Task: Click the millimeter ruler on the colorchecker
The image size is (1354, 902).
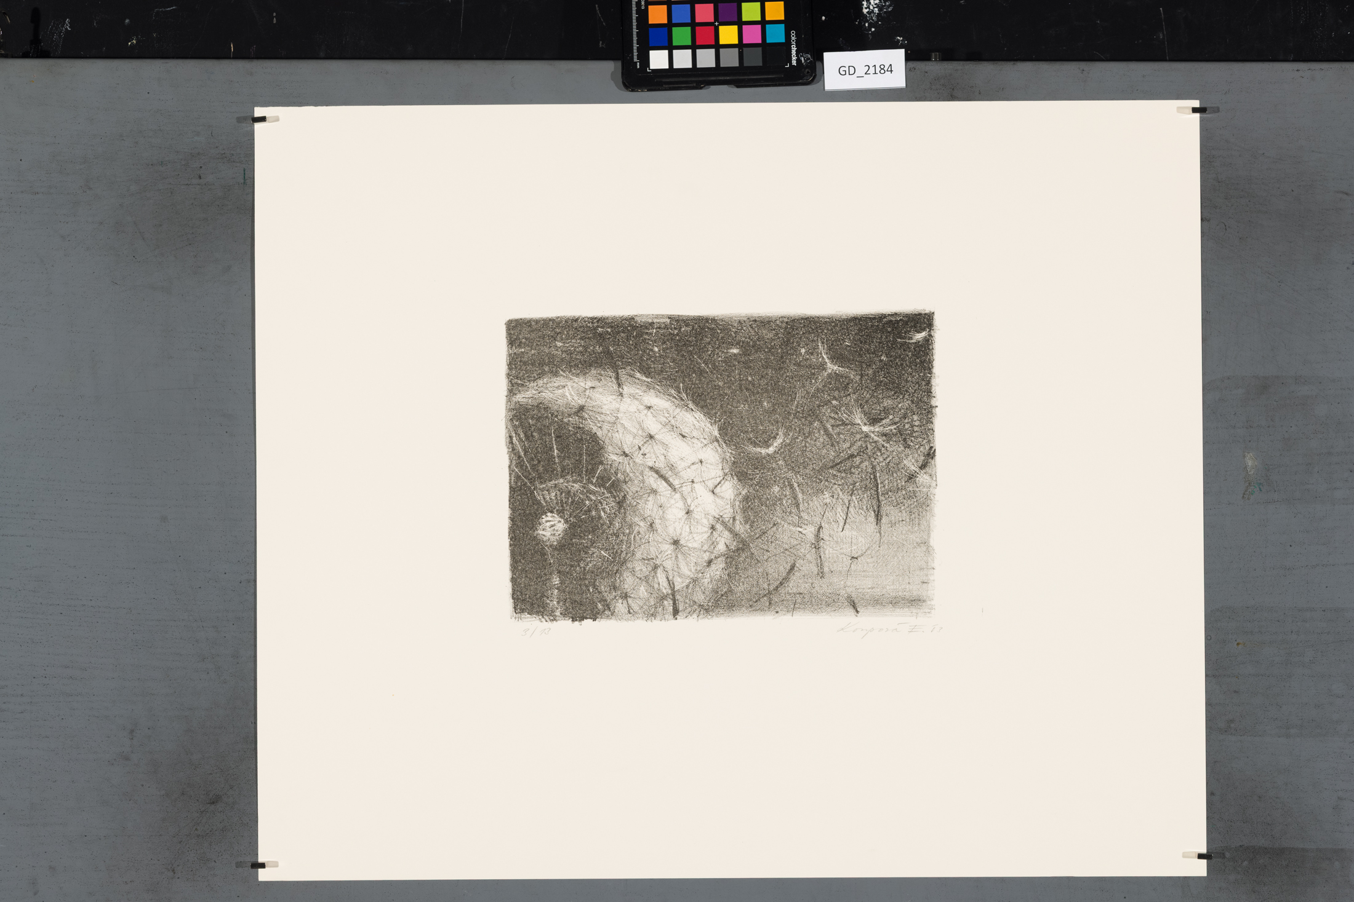Action: click(636, 31)
